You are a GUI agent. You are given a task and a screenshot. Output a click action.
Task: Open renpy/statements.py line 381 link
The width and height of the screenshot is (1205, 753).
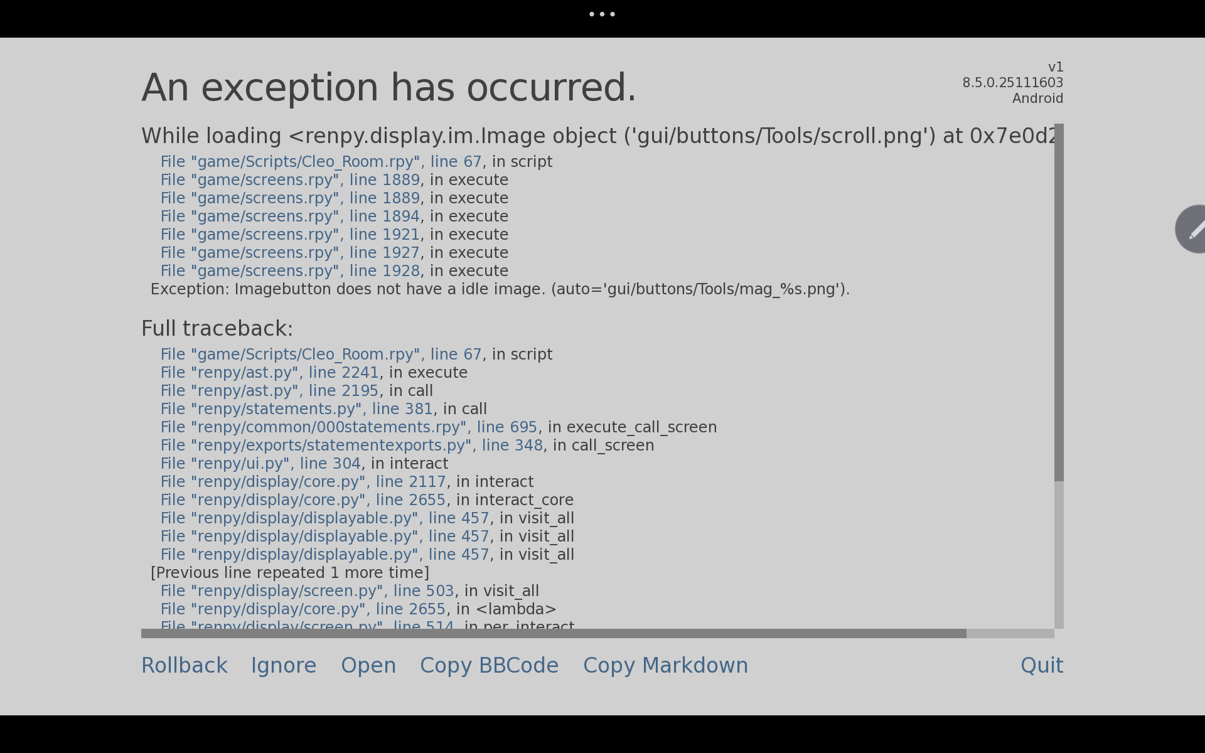297,409
